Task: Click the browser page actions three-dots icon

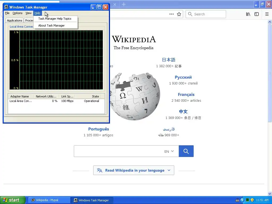Action: pos(171,14)
